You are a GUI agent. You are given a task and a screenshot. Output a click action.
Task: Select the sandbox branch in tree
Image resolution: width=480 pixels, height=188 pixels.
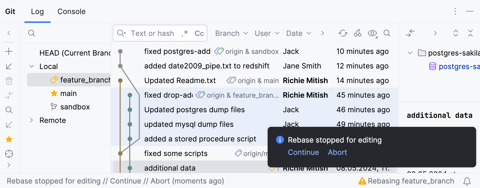[x=75, y=107]
